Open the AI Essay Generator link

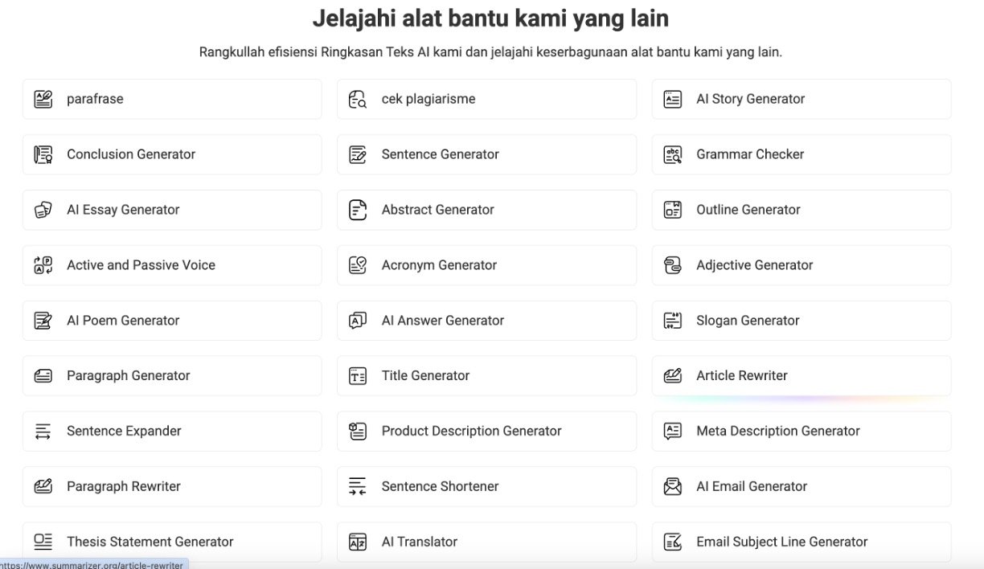tap(123, 210)
